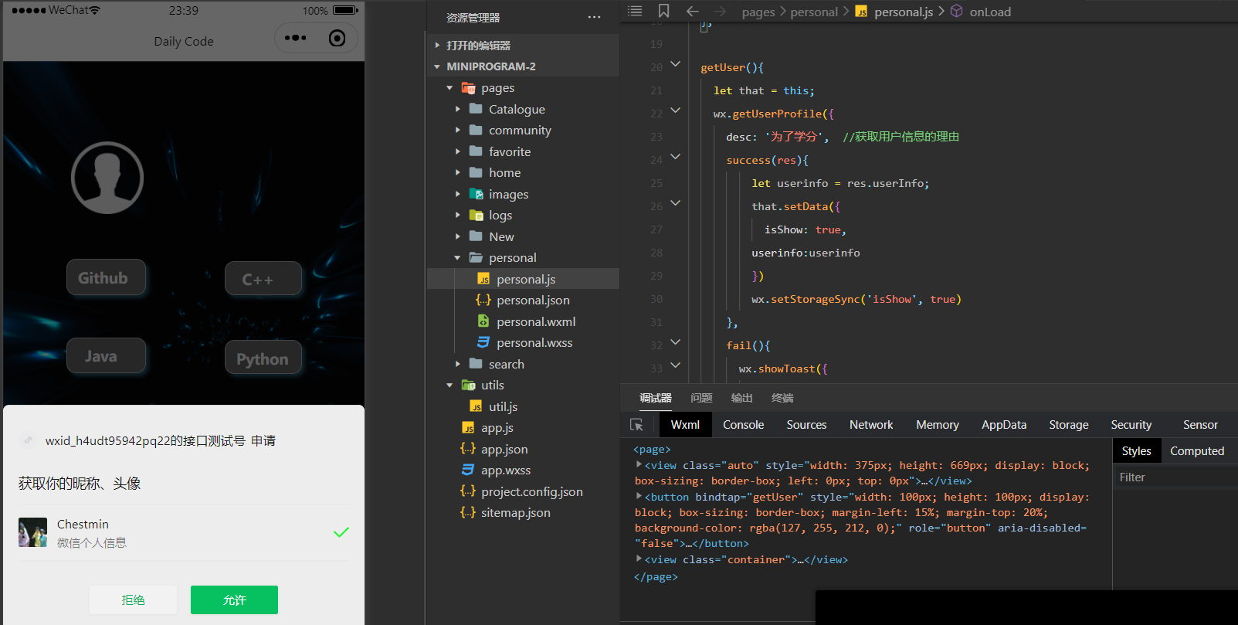Image resolution: width=1238 pixels, height=625 pixels.
Task: Tap the Python button in simulator
Action: pos(263,358)
